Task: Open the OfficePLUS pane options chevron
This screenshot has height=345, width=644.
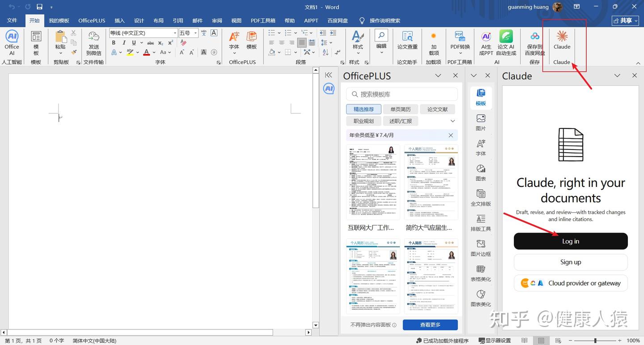Action: pos(438,75)
